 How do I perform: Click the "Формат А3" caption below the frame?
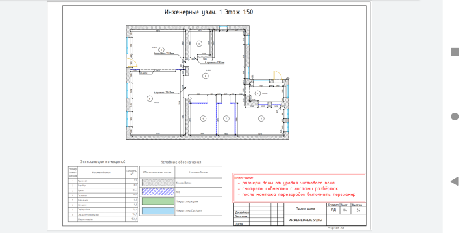point(336,228)
